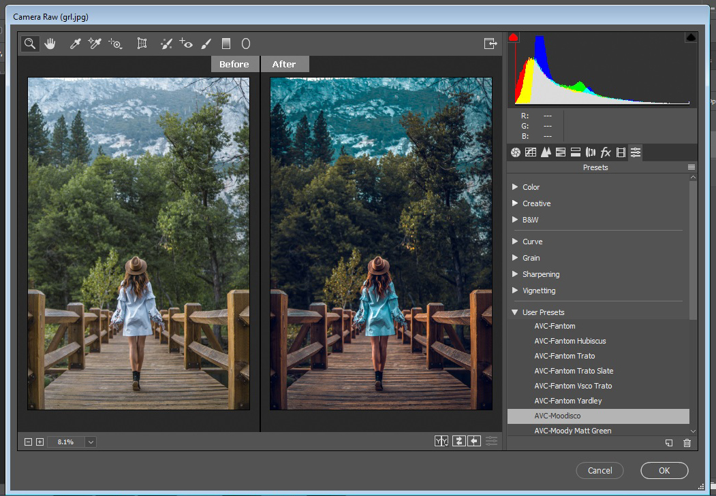Select the Red Eye Removal tool
Screen dimensions: 716x496
[x=186, y=44]
